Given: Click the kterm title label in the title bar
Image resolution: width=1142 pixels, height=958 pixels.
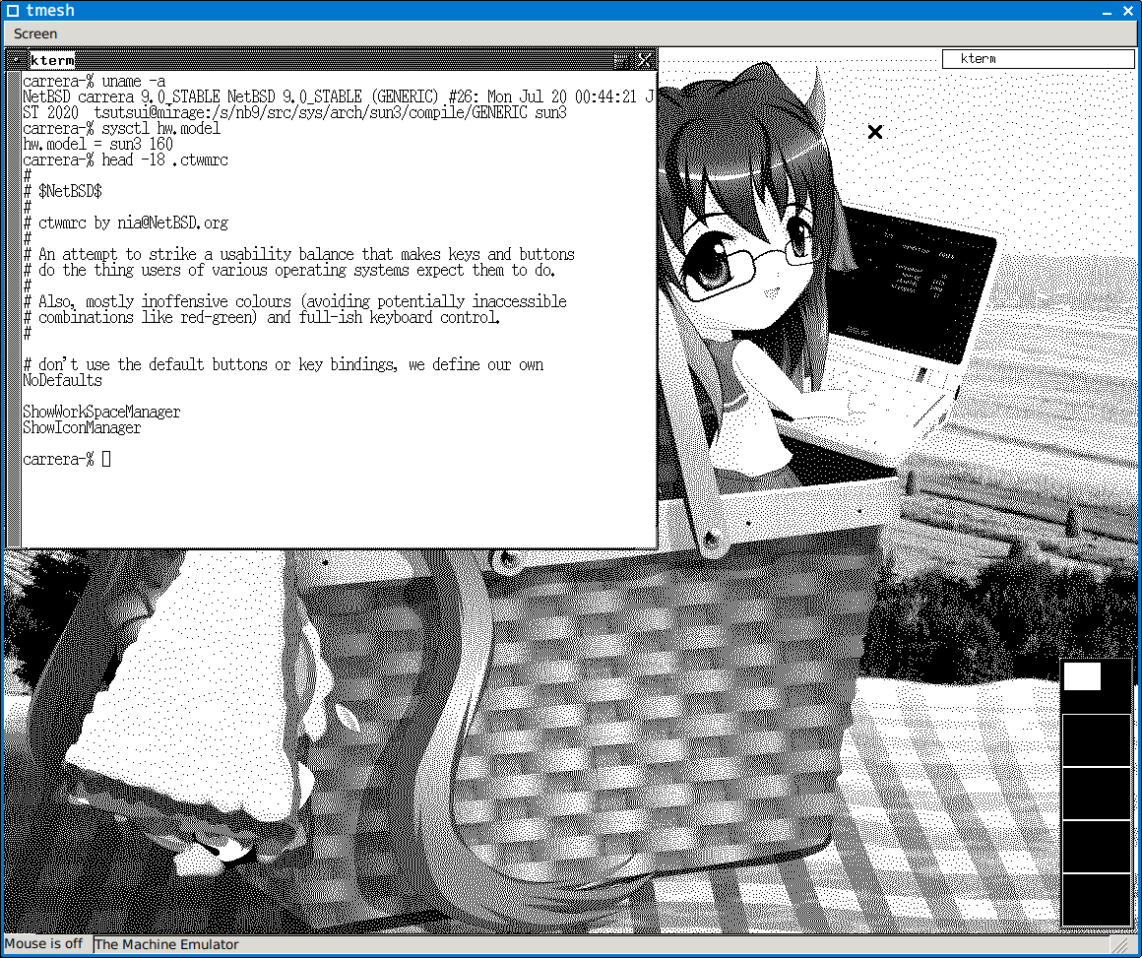Looking at the screenshot, I should click(x=52, y=60).
